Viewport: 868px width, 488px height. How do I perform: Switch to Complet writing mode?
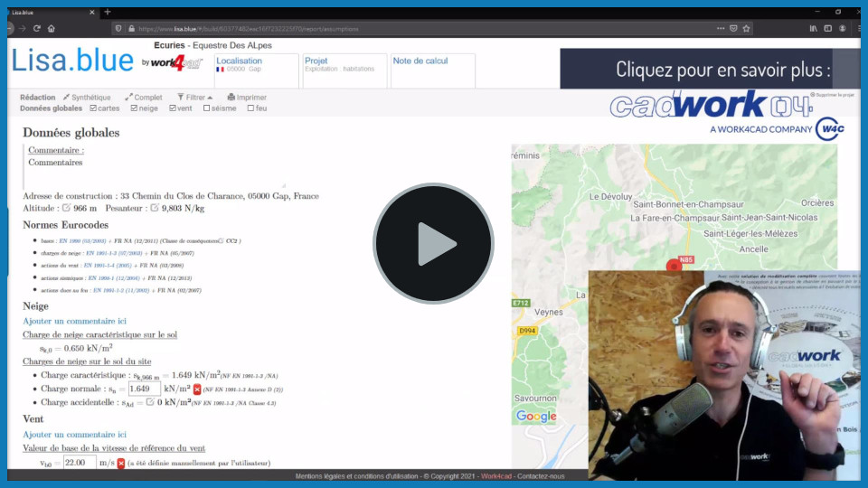tap(144, 98)
